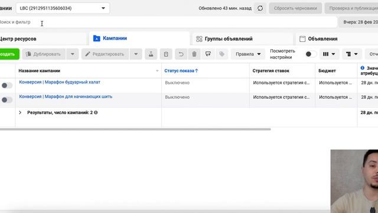Click the blue info icon in attribution column
The image size is (378, 213).
(x=362, y=68)
